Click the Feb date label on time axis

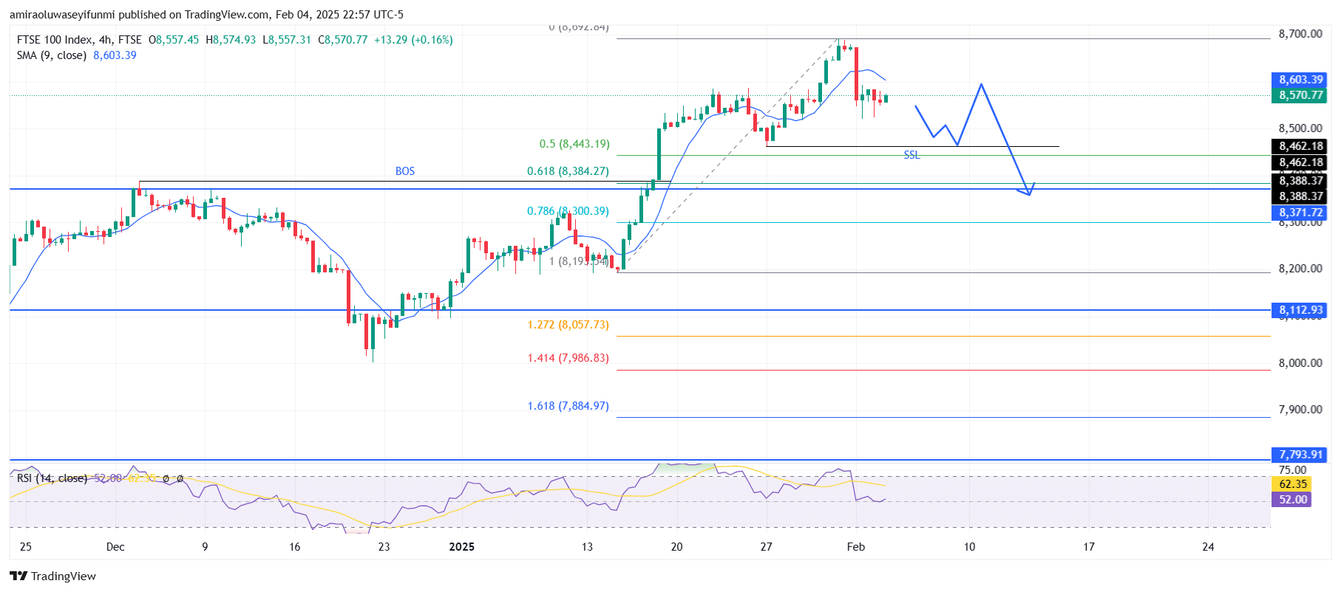tap(856, 547)
